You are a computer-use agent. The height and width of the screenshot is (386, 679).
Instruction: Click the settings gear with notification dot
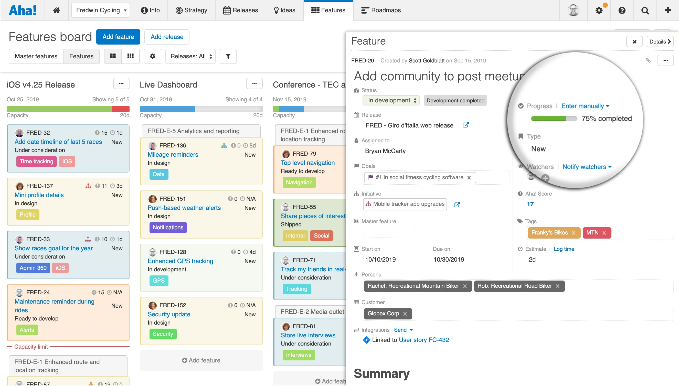(x=599, y=10)
